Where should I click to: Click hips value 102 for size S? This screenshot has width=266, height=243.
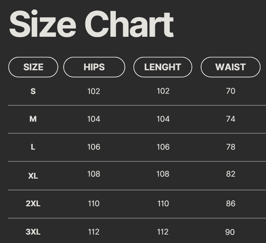coord(94,91)
